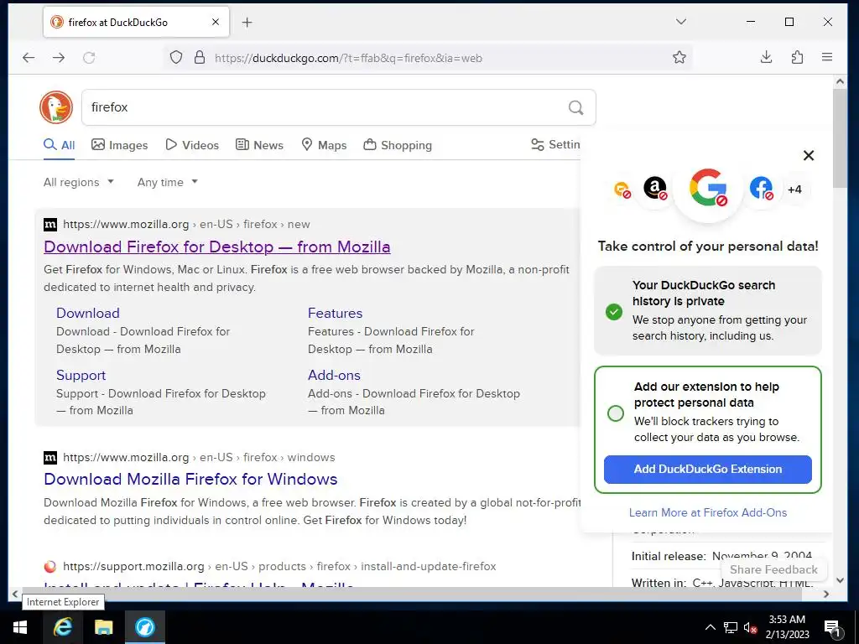Open the shield tracking protection icon
The height and width of the screenshot is (644, 859).
176,58
